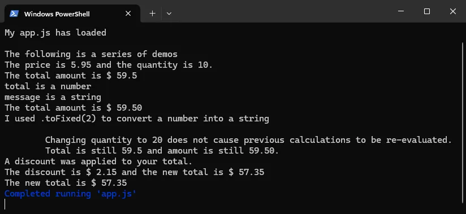Maximize the terminal window
The height and width of the screenshot is (214, 466).
[x=427, y=11]
